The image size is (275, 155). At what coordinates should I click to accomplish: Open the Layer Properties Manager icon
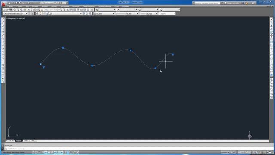37,14
